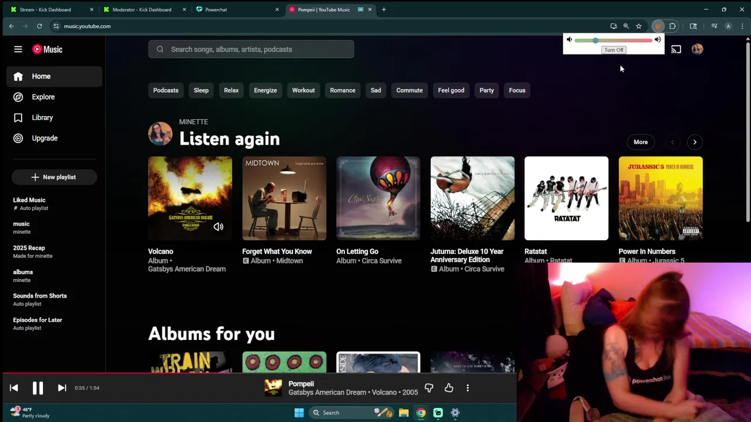The image size is (751, 422).
Task: Pause the current song
Action: 38,388
